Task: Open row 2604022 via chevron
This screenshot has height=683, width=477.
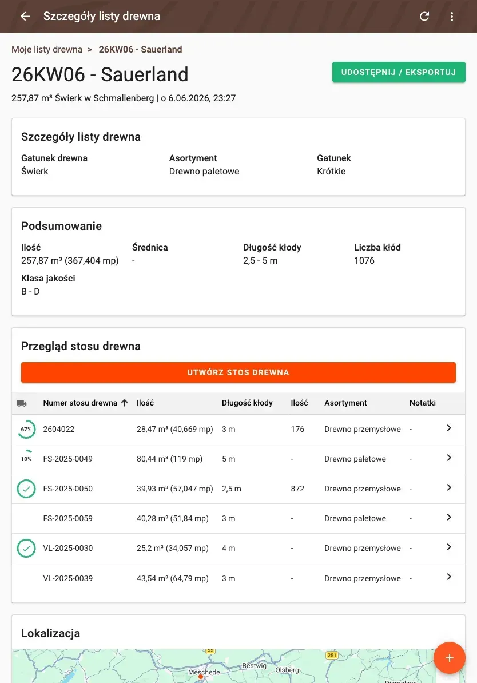Action: click(448, 428)
